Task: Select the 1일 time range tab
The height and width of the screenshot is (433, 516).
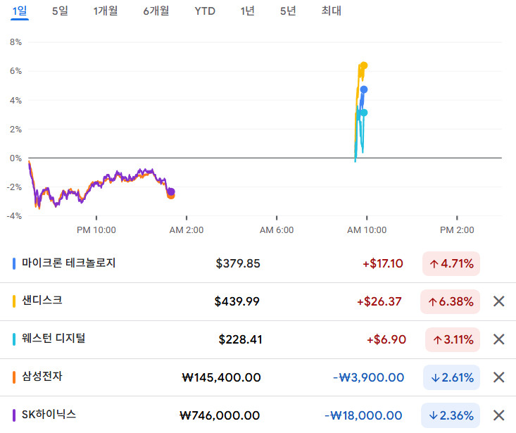Action: (20, 11)
